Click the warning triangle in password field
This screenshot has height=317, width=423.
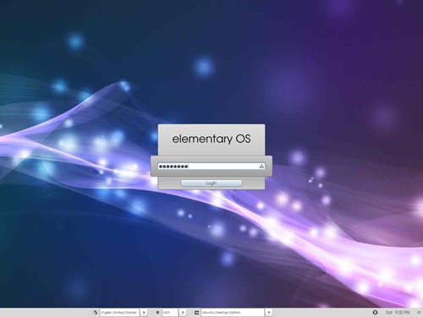261,167
